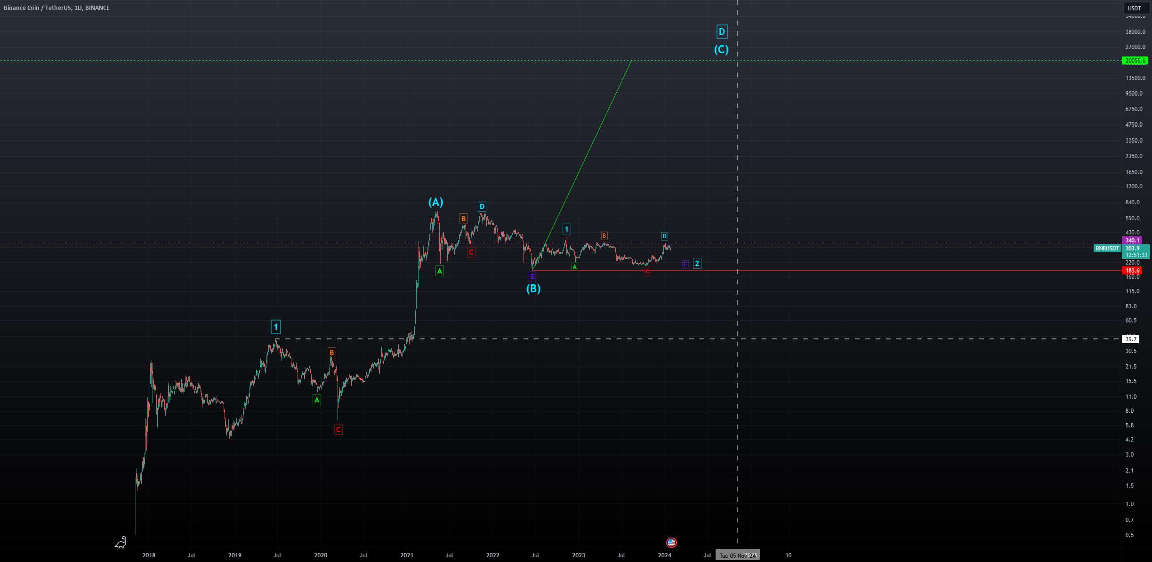This screenshot has width=1152, height=562.
Task: Select blue D label near 2024
Action: coord(664,236)
